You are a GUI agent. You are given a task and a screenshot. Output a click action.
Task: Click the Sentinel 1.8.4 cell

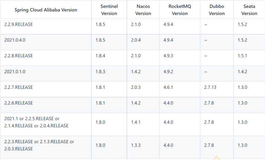pyautogui.click(x=101, y=56)
